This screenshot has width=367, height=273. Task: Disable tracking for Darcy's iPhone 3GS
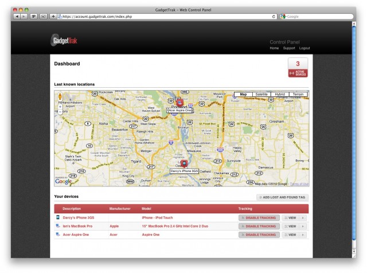tap(259, 217)
